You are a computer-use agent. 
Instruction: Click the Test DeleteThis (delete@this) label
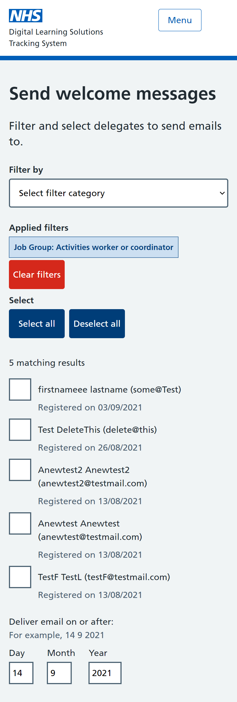point(97,430)
